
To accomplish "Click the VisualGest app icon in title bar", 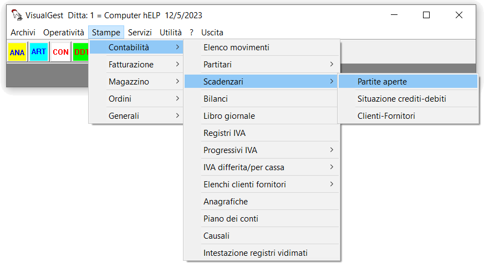I will 17,15.
